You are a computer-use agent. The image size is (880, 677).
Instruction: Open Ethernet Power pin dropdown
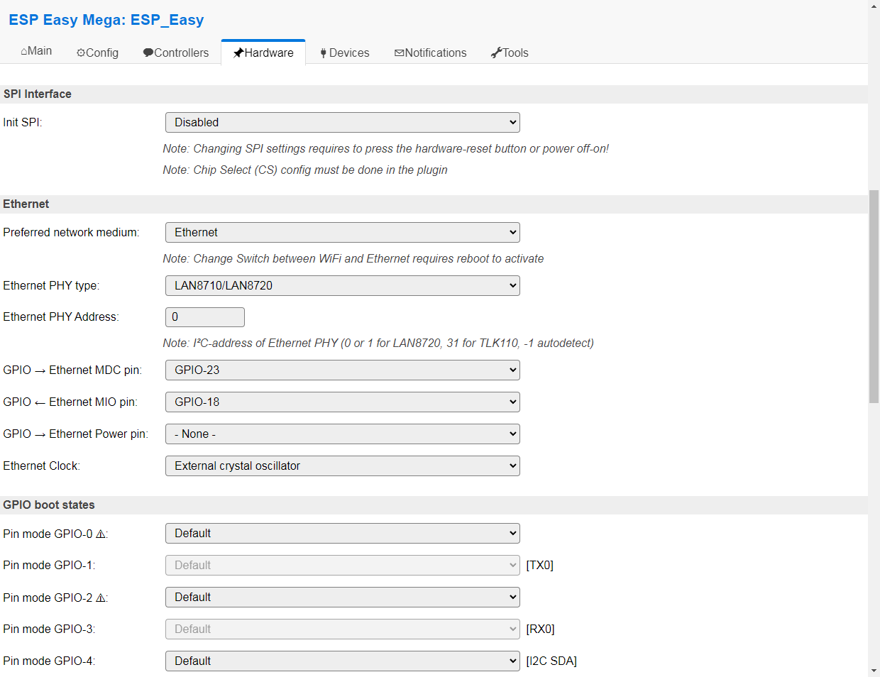(x=343, y=434)
